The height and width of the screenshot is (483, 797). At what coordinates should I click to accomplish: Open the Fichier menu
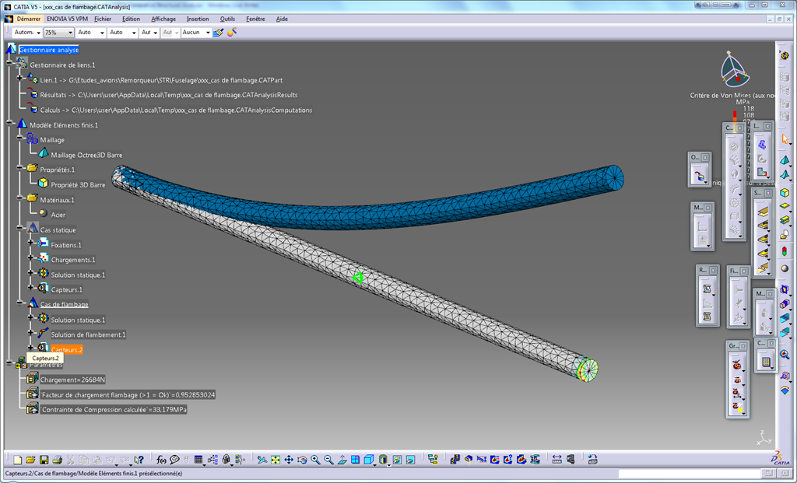pos(103,19)
